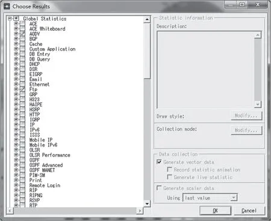Tick the Ethernet checkbox
Screen dimensions: 271x221
tap(22, 84)
